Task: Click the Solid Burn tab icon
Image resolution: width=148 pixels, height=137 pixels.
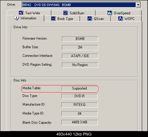Action: point(66,13)
